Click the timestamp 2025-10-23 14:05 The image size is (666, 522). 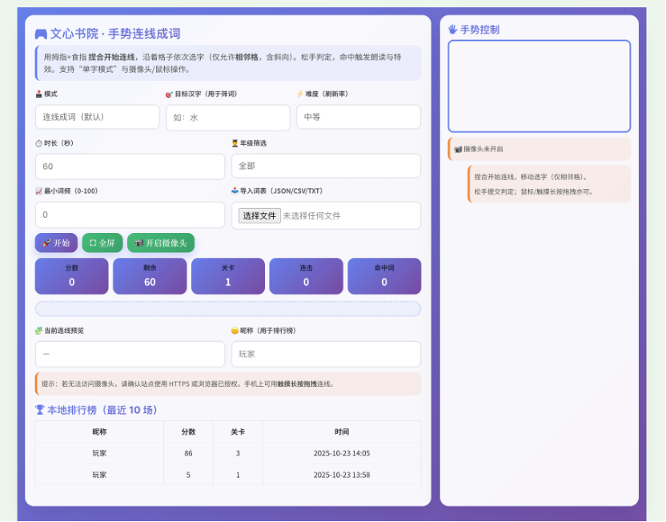tap(342, 453)
